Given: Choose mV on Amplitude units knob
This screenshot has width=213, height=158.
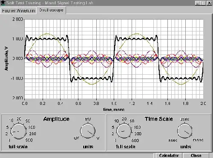Looking at the screenshot, I should click(88, 119).
